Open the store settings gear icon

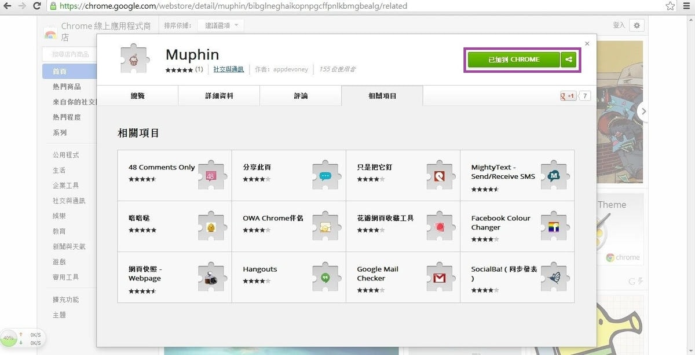[637, 25]
